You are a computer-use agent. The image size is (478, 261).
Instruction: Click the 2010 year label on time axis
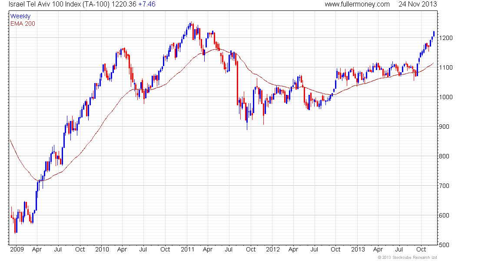pos(102,249)
